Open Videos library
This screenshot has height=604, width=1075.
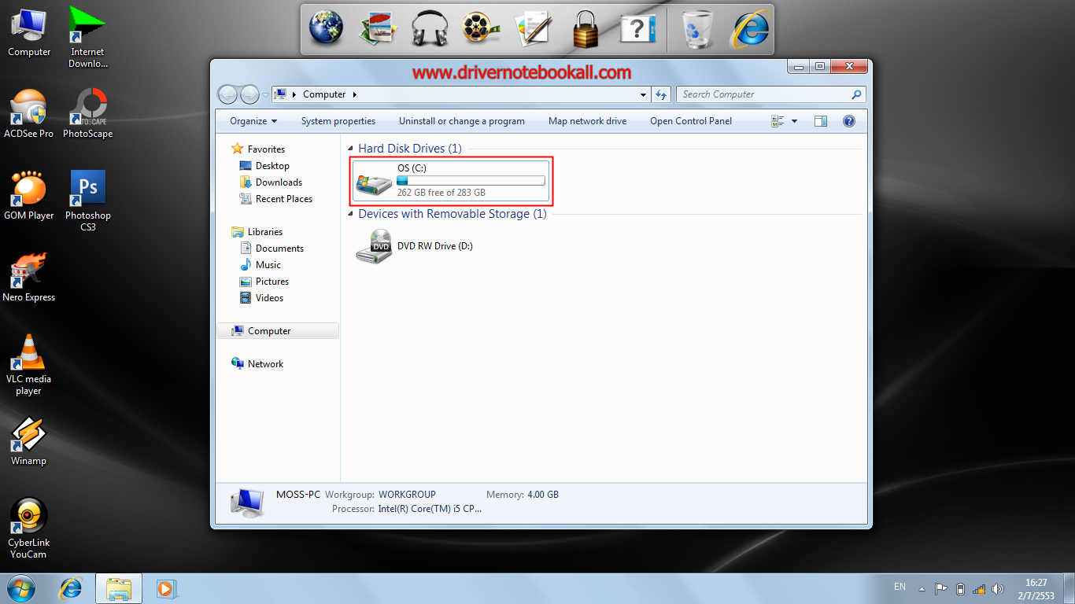tap(269, 298)
